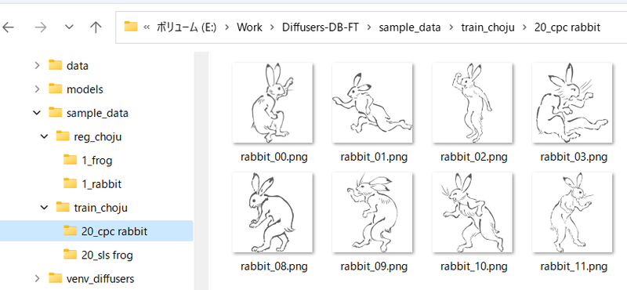Click the venv_diffusers folder icon
This screenshot has height=290, width=627.
55,277
